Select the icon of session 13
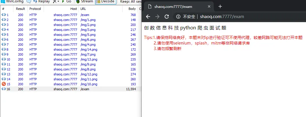Screen dimensions: 306x117 [3, 74]
